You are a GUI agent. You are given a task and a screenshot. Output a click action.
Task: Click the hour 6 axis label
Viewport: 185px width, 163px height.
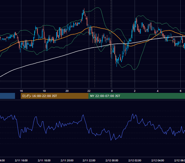point(181,91)
